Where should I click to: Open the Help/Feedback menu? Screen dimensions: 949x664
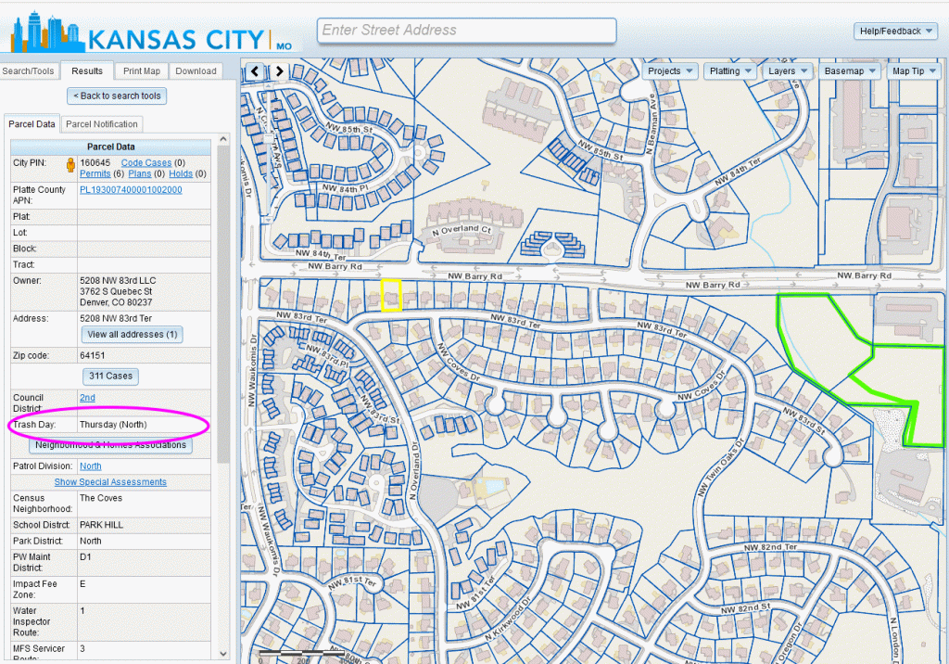coord(896,32)
